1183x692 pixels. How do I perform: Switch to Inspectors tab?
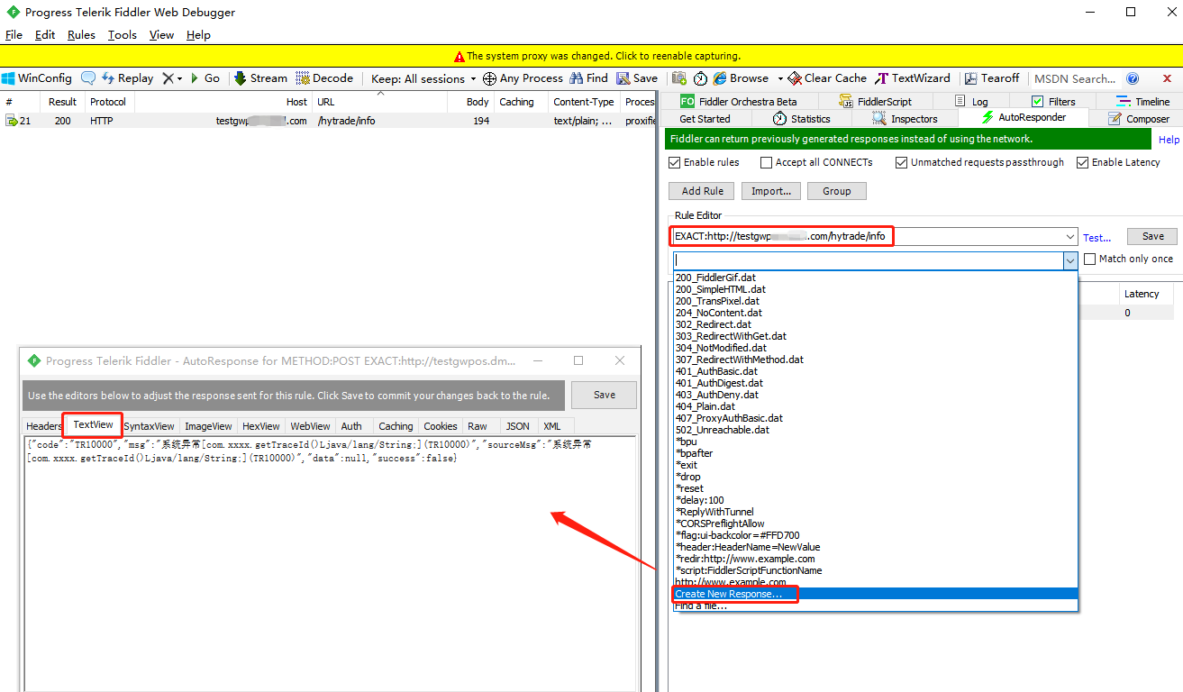click(x=905, y=118)
